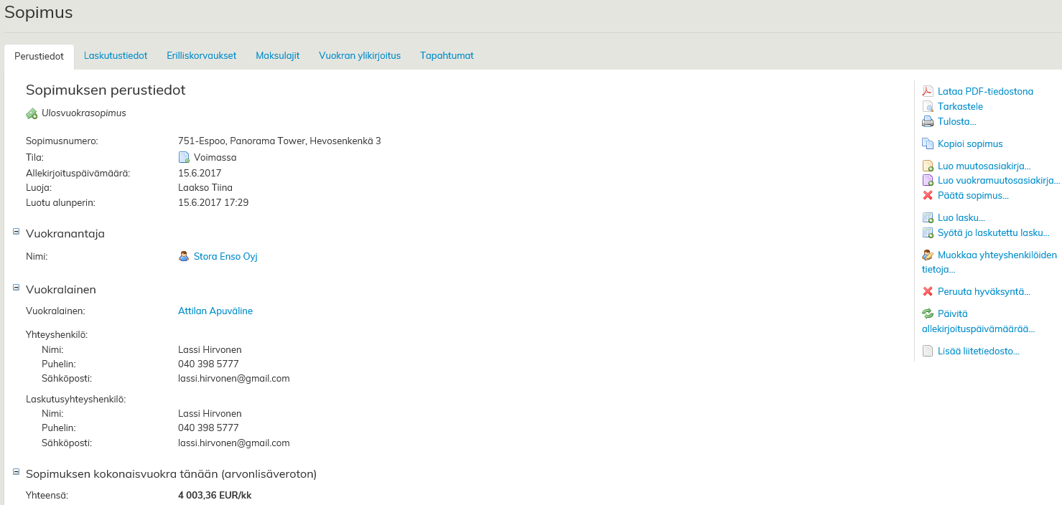Open the Erilliskorvaukset tab

(x=201, y=55)
